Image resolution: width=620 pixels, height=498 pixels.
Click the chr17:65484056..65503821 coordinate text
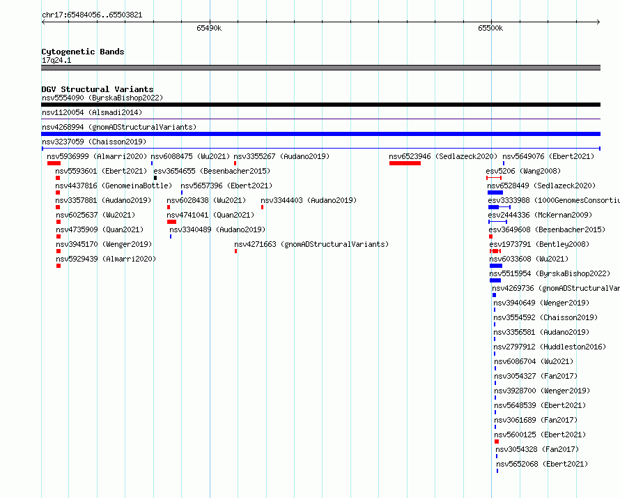click(92, 15)
